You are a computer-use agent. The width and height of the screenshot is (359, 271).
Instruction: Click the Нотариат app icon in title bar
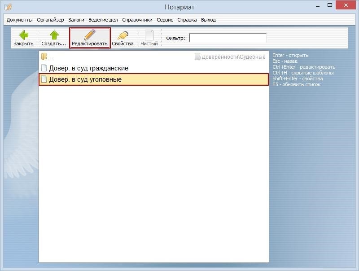pyautogui.click(x=8, y=7)
